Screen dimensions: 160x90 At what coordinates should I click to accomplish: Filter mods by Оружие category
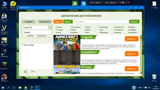tap(132, 27)
